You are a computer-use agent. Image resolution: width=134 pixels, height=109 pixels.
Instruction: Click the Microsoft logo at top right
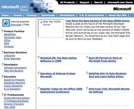coord(122,9)
